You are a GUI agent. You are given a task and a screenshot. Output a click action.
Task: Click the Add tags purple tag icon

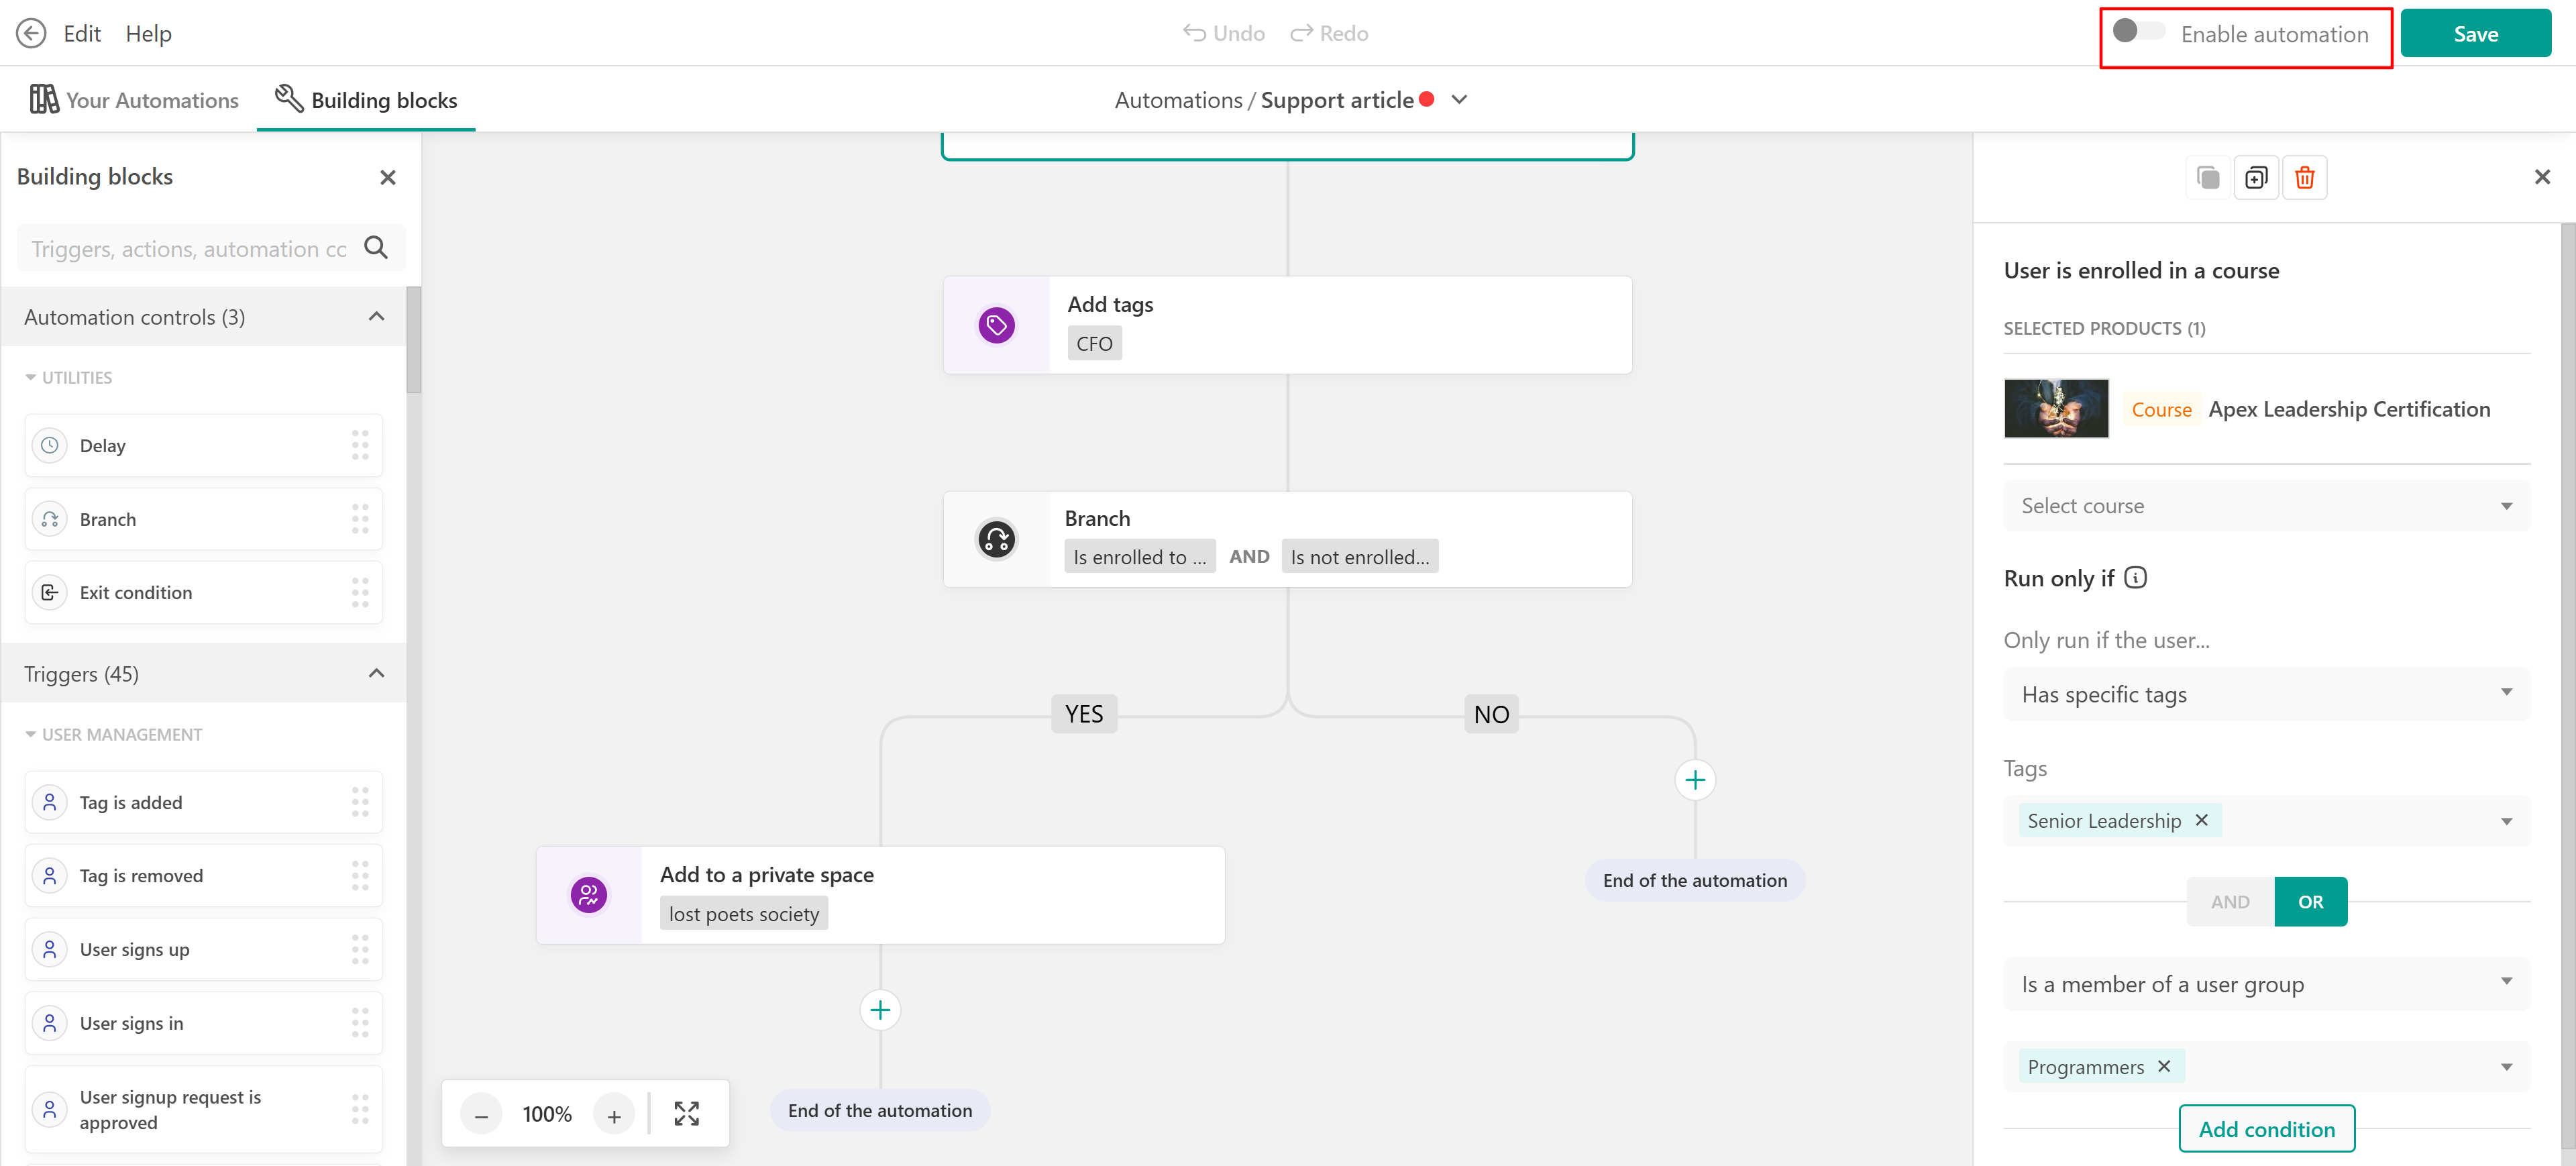[x=996, y=325]
